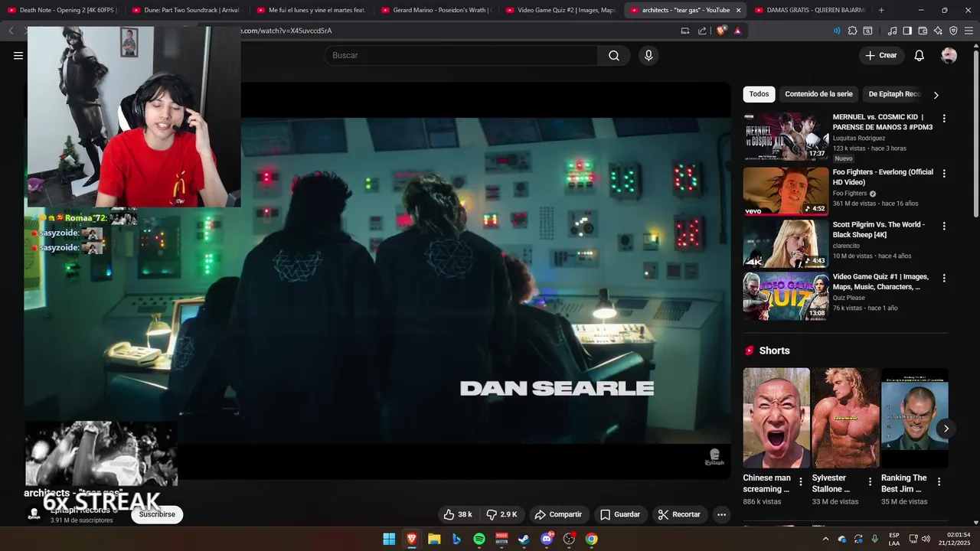Open MERNUEL vs. COSMIC KID thumbnail
The image size is (980, 551).
coord(786,136)
